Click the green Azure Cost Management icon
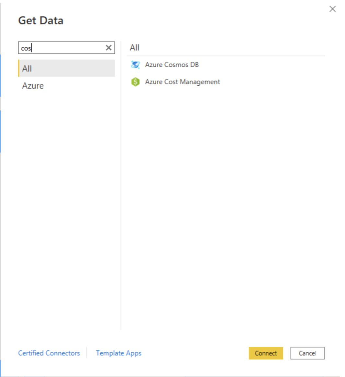 135,82
